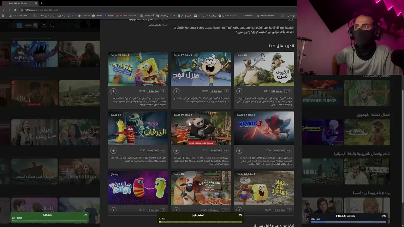Open the Sonic the Hedgehog 3 thumbnail
Viewport: 404px width, 227px height.
tap(264, 128)
